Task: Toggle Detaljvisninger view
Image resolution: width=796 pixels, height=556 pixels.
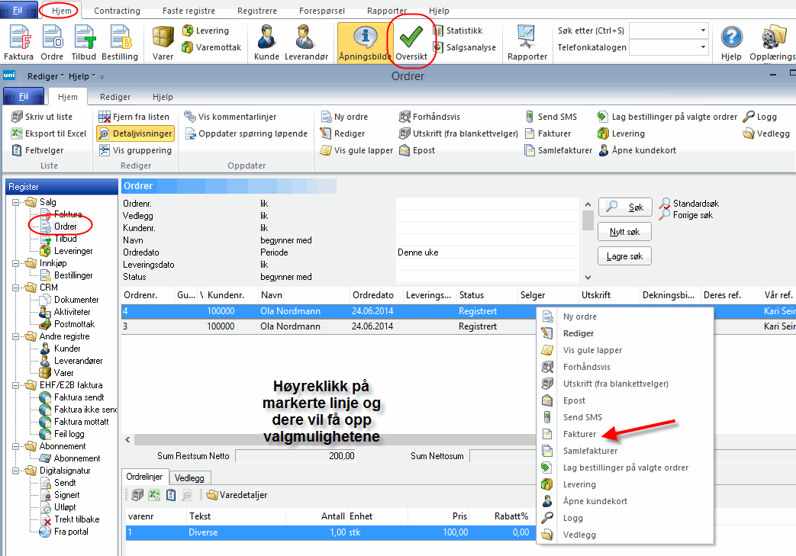Action: coord(135,133)
